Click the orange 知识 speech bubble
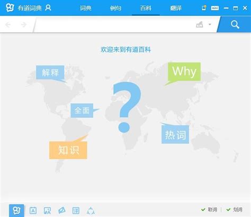This screenshot has width=251, height=217. point(68,150)
